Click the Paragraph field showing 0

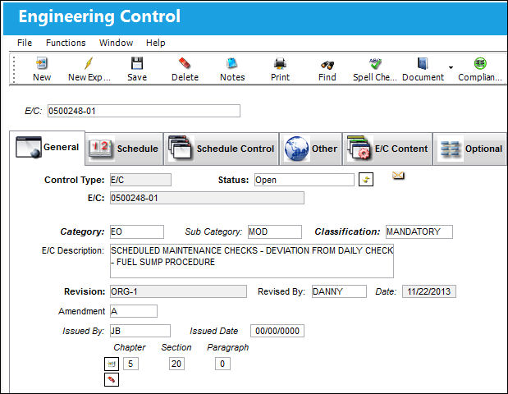tap(222, 364)
